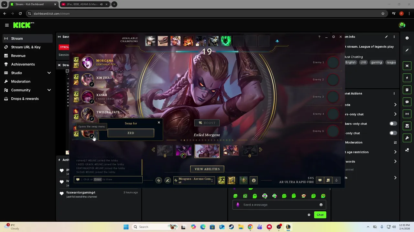The width and height of the screenshot is (414, 232).
Task: Toggle subscribers-only chat switch
Action: 393,124
